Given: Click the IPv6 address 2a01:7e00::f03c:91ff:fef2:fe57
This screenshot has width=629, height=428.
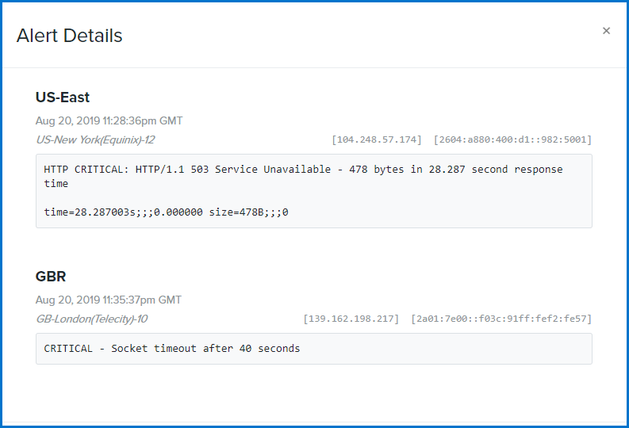Looking at the screenshot, I should coord(501,319).
